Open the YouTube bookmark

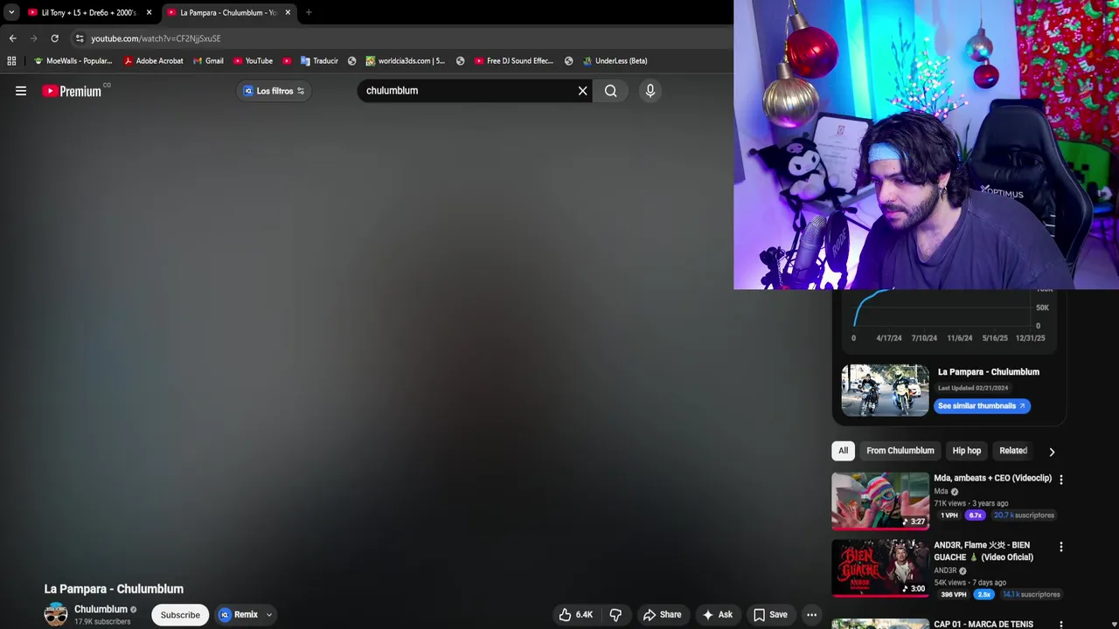tap(253, 61)
